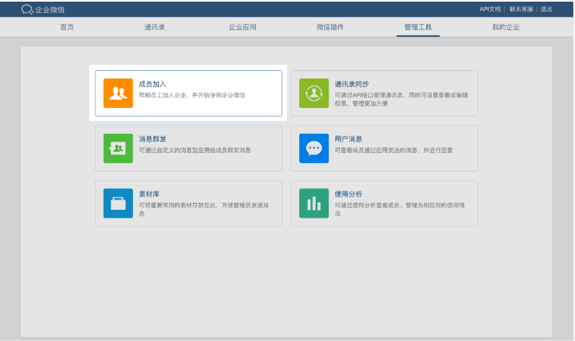
Task: Click the 素材库 card's description text
Action: coord(203,209)
